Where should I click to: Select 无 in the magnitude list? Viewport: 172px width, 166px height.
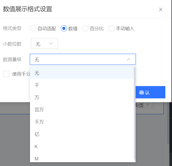point(37,73)
